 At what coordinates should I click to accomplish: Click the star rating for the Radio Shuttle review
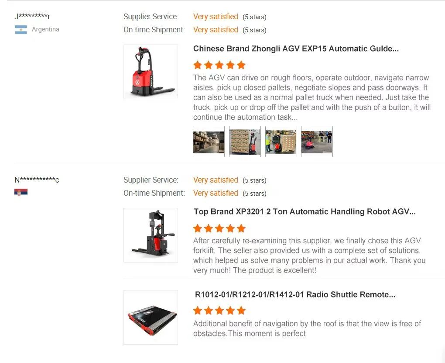219,311
